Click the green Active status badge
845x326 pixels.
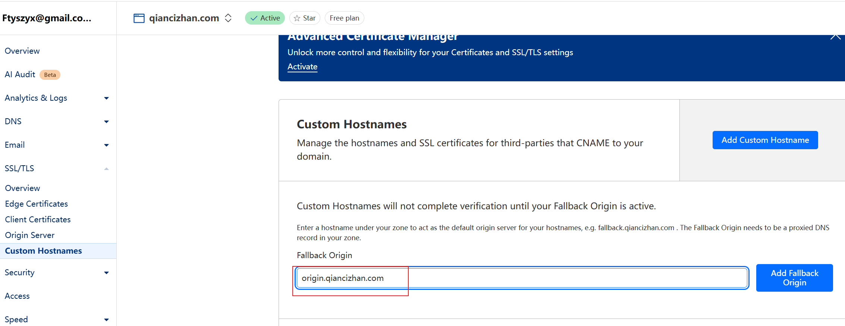265,18
